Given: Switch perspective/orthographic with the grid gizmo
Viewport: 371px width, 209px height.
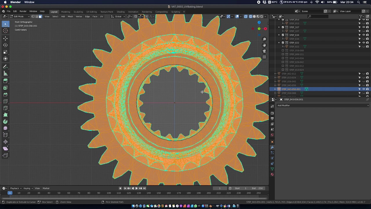Looking at the screenshot, I should [264, 57].
